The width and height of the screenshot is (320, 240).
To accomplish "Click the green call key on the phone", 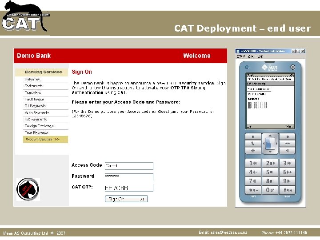I will [x=253, y=144].
